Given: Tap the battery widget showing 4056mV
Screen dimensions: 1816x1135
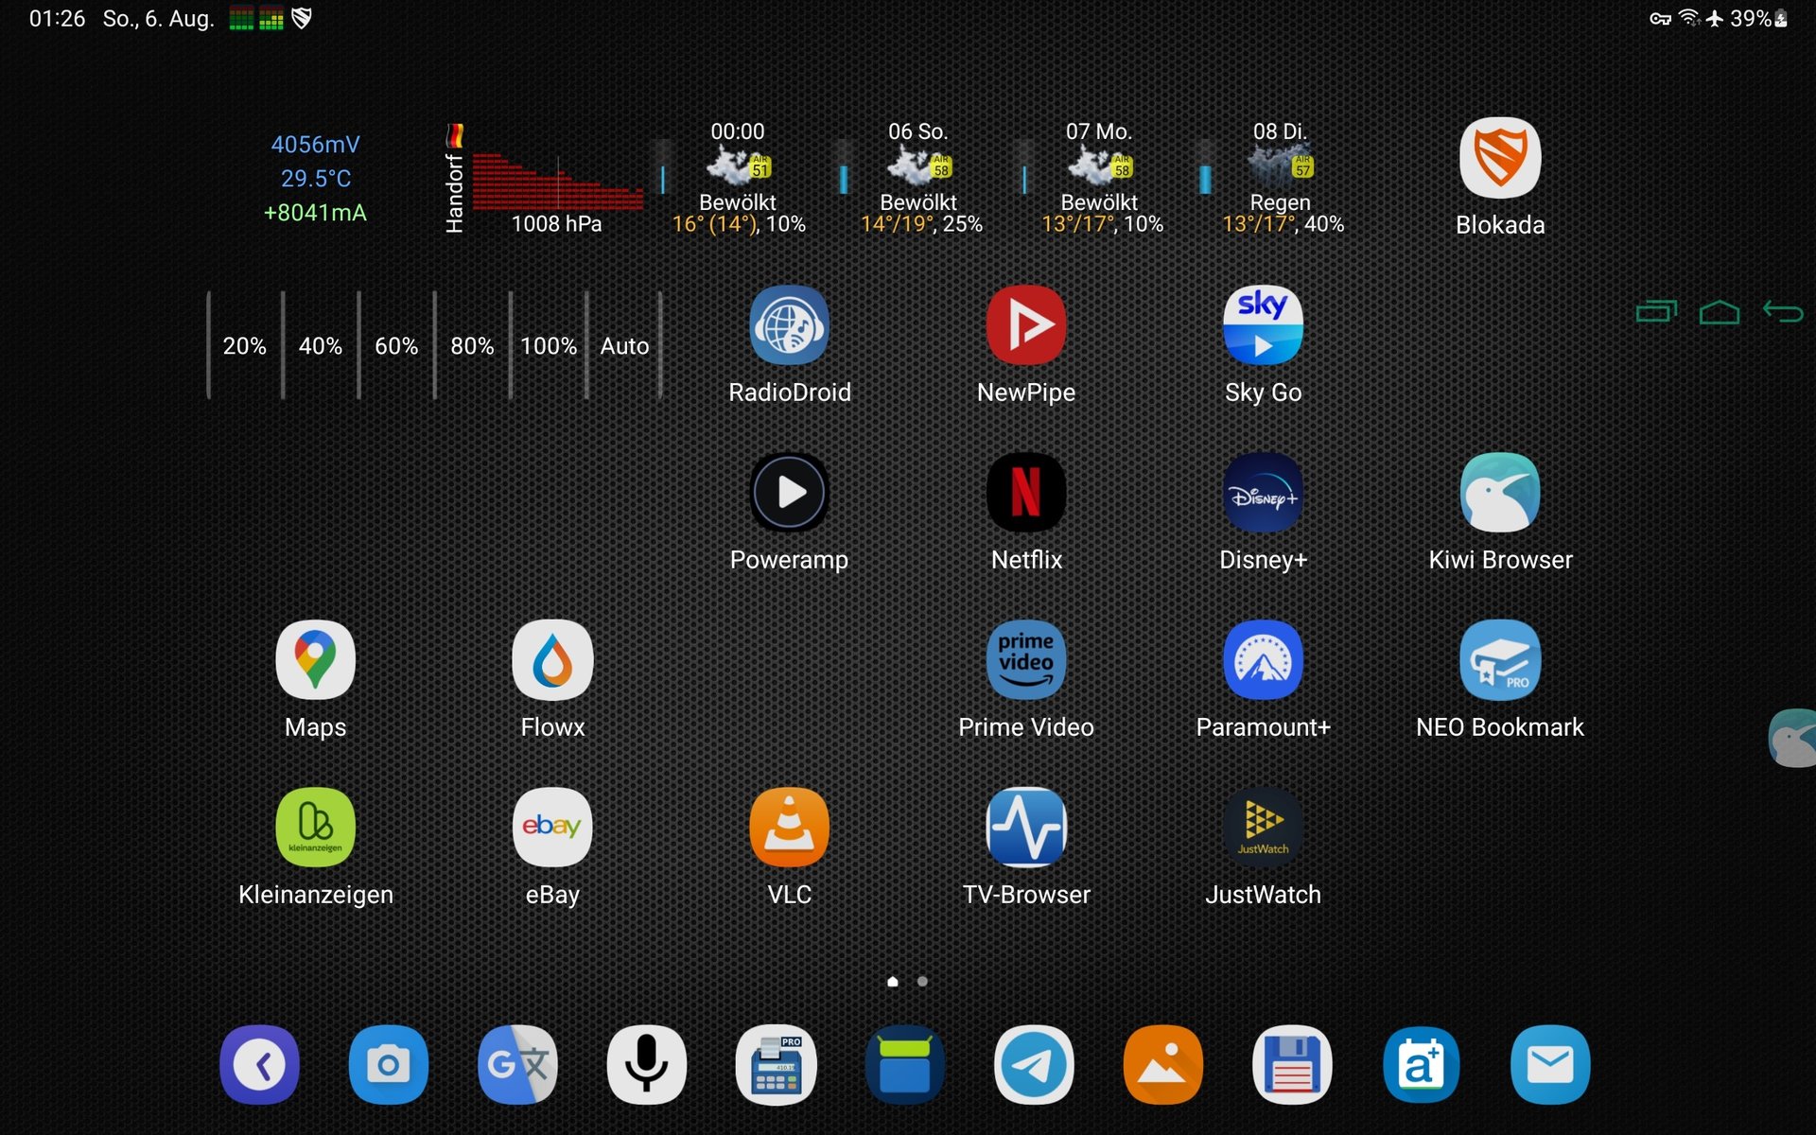Looking at the screenshot, I should (x=315, y=179).
